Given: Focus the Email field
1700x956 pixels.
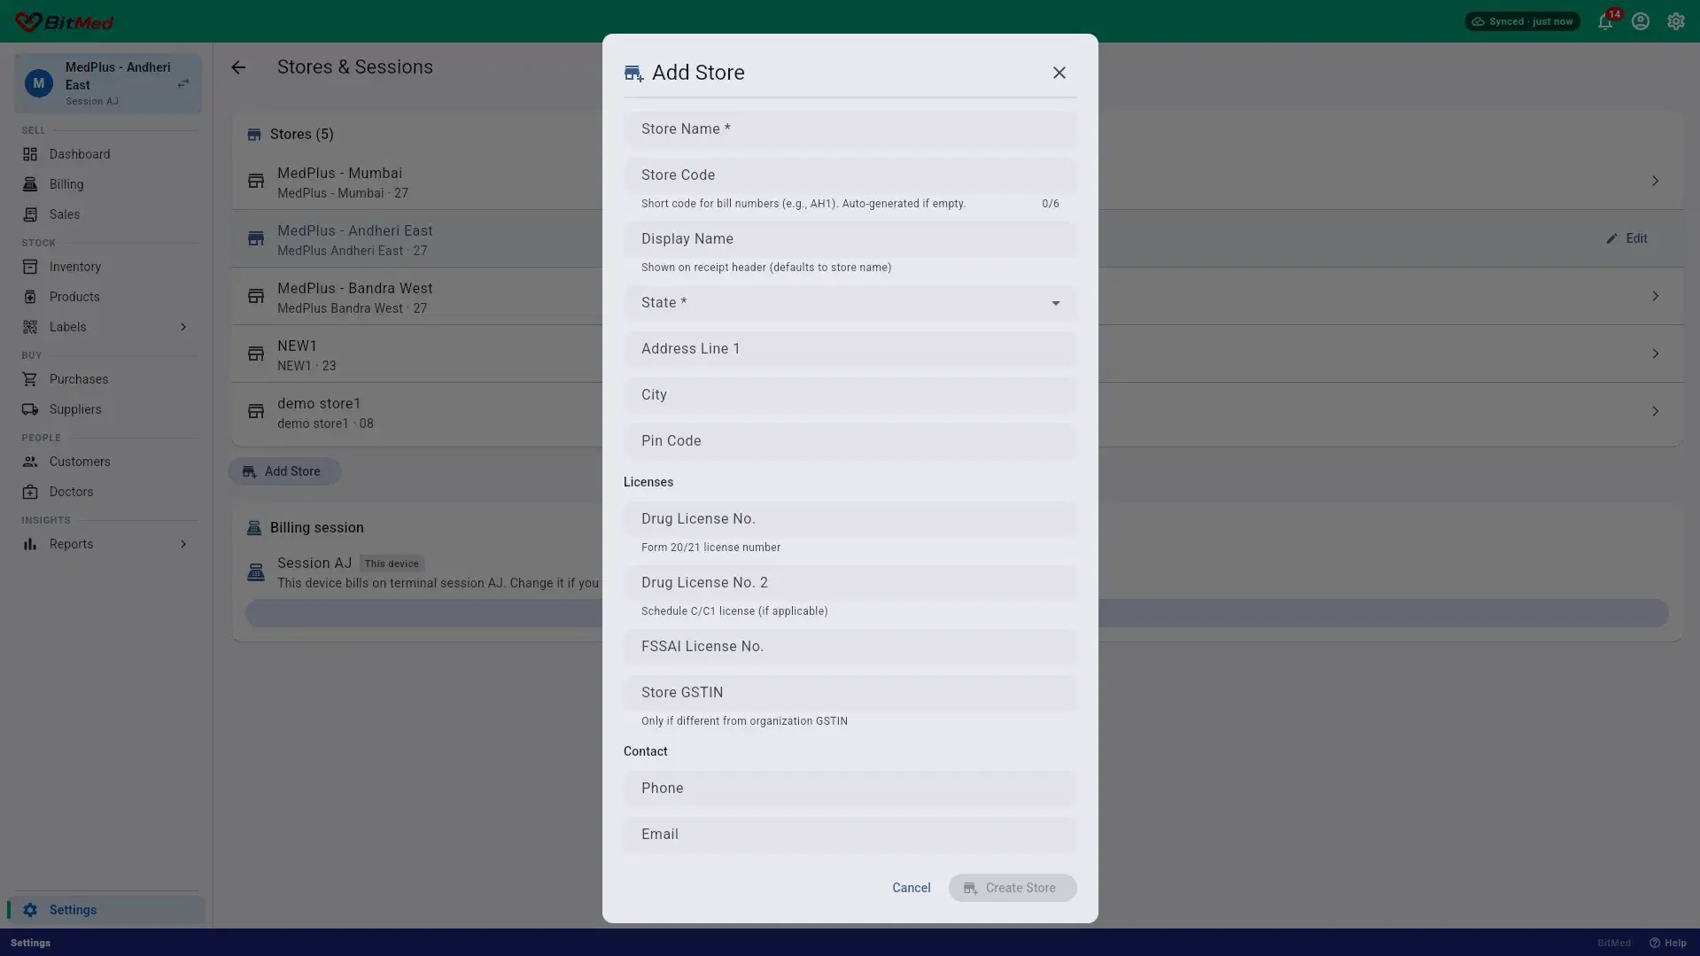Looking at the screenshot, I should coord(850,835).
